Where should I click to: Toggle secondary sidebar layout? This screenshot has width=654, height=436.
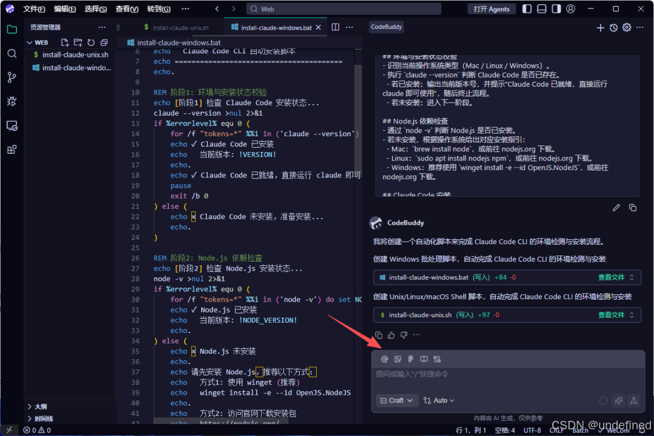pyautogui.click(x=557, y=8)
